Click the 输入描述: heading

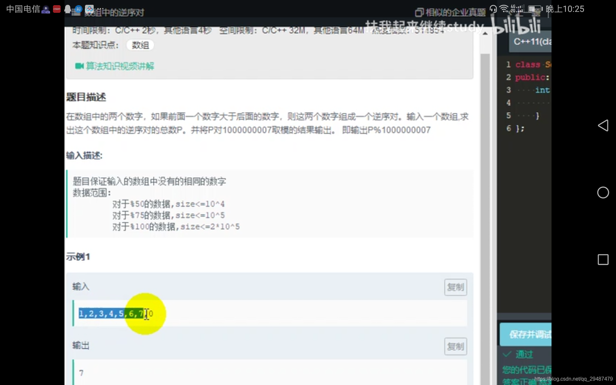(x=84, y=156)
